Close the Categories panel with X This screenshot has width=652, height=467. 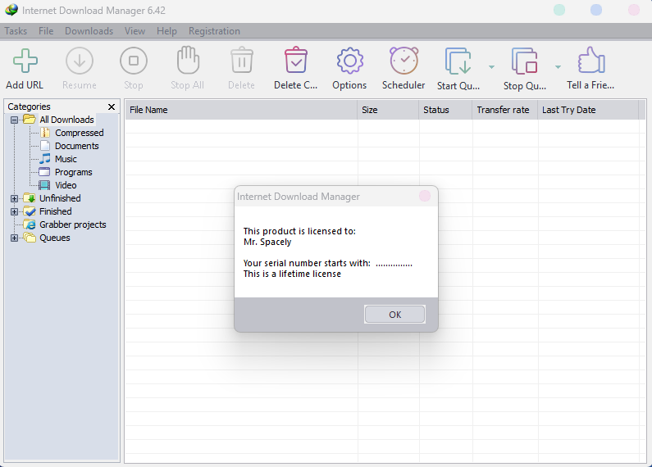112,107
